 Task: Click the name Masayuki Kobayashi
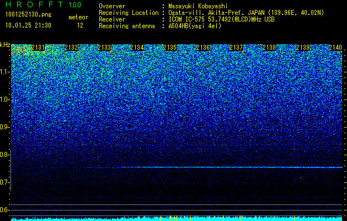point(198,6)
